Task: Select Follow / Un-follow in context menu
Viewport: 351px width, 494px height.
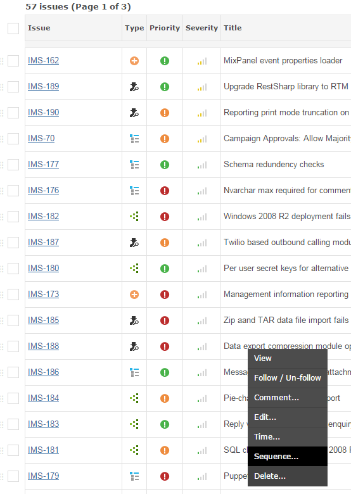Action: [288, 377]
